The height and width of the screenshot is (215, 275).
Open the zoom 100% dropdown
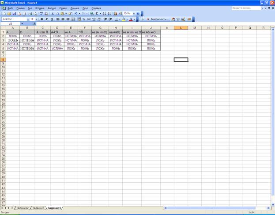[134, 14]
